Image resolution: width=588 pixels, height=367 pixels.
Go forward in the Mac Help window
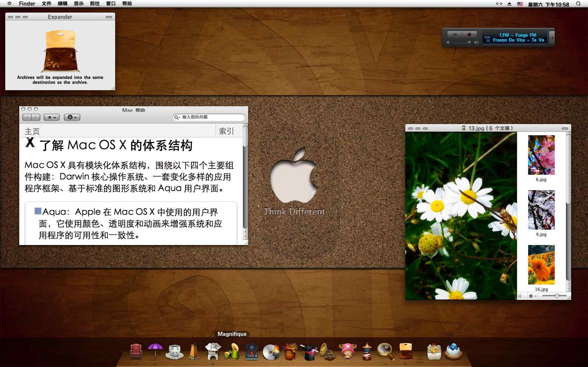tap(36, 117)
